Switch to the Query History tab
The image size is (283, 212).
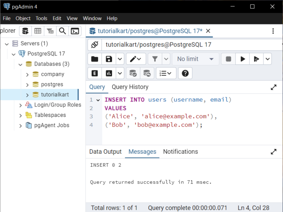[x=130, y=87]
